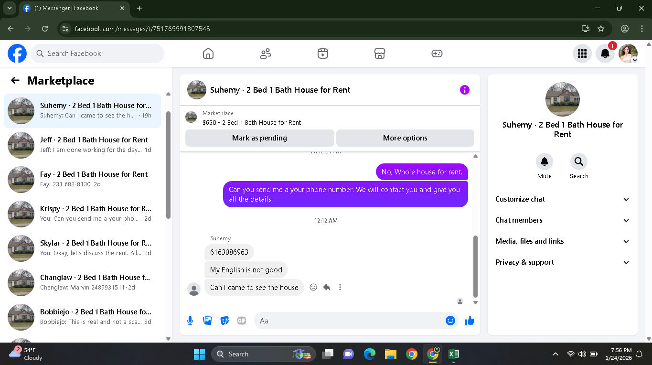The width and height of the screenshot is (652, 365).
Task: Click the back arrow beside Marketplace
Action: click(x=15, y=80)
